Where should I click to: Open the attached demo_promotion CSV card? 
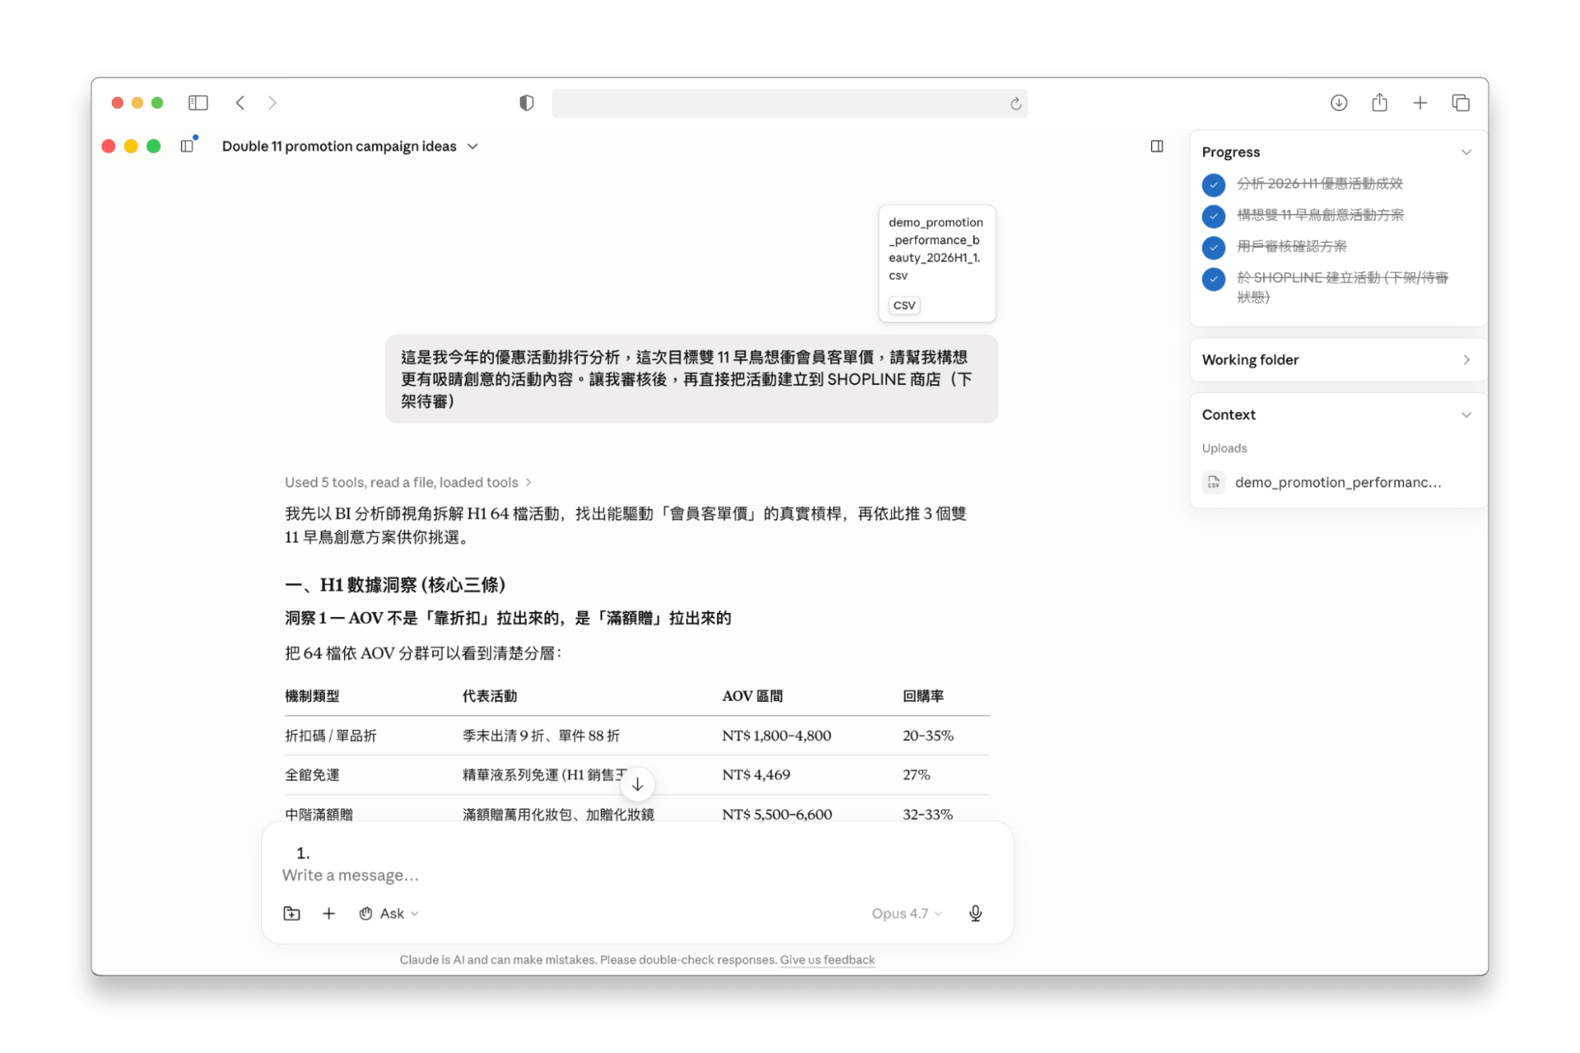936,263
